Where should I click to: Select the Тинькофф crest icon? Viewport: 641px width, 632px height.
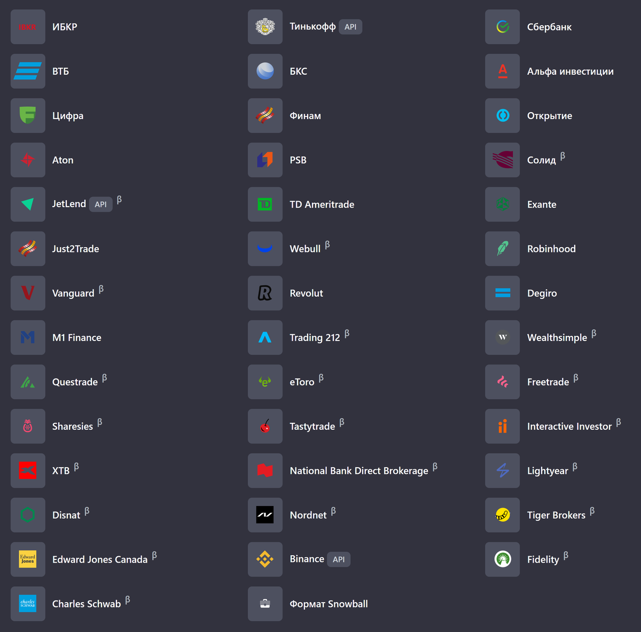click(265, 27)
